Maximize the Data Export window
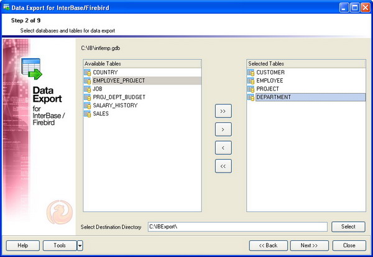 tap(355, 7)
